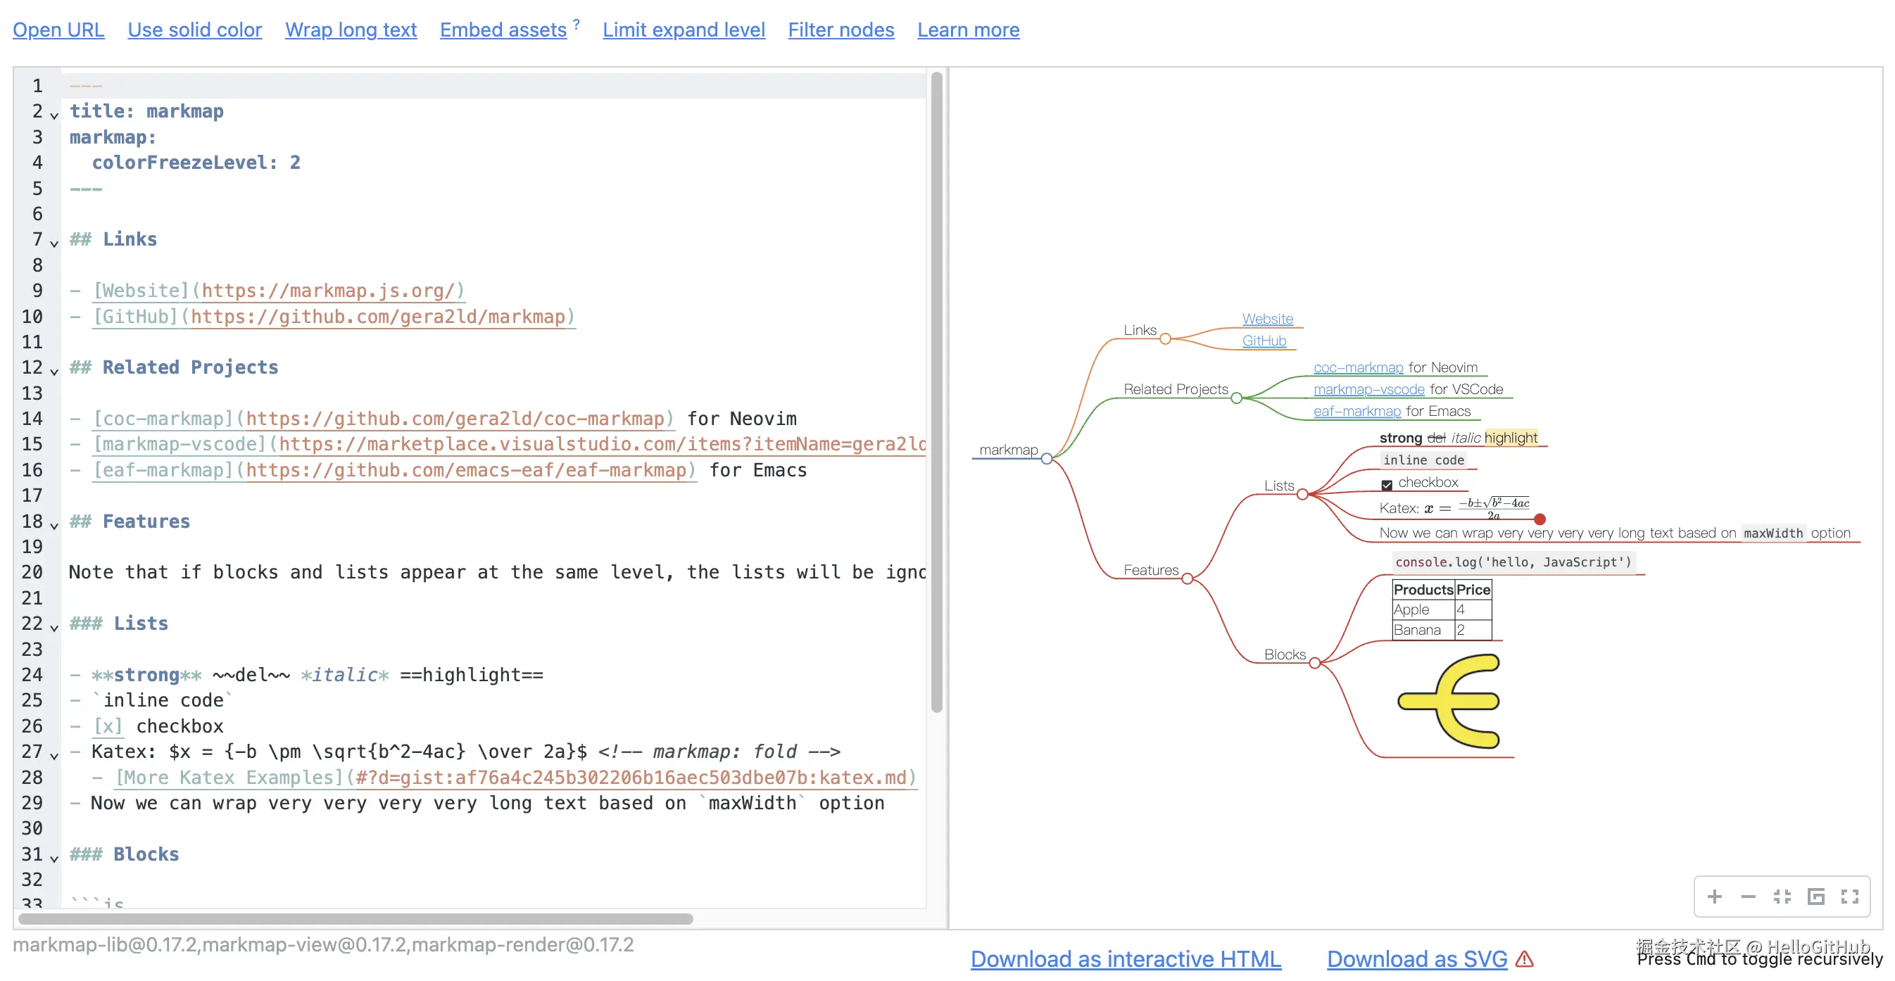Image resolution: width=1895 pixels, height=981 pixels.
Task: Click the fit-to-window icon in mindmap toolbar
Action: (1782, 897)
